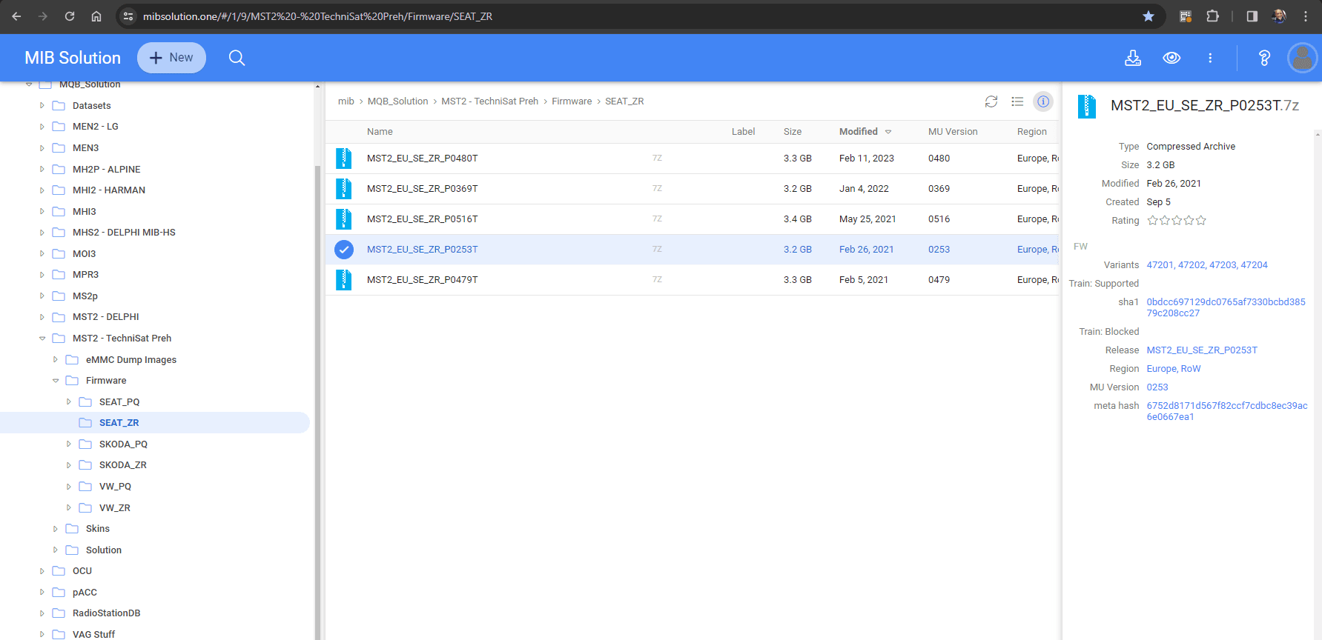Open the MST2_EU_SE_ZR_P0480T file row
The width and height of the screenshot is (1322, 640).
coord(422,159)
